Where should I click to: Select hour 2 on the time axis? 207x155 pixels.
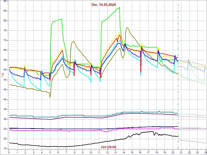click(x=25, y=152)
